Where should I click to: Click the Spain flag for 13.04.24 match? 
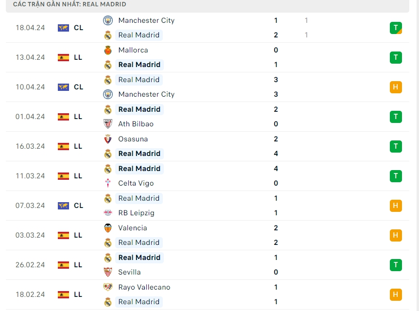(x=63, y=57)
